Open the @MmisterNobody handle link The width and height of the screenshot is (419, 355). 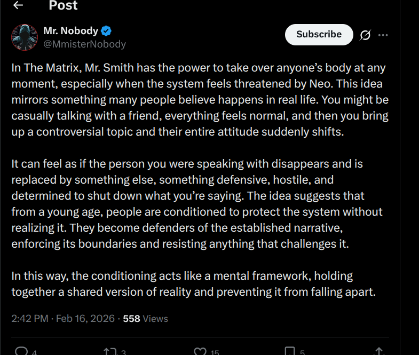tap(84, 44)
